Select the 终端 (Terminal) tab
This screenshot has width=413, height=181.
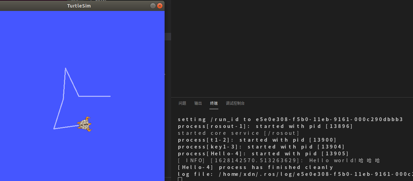[x=214, y=103]
